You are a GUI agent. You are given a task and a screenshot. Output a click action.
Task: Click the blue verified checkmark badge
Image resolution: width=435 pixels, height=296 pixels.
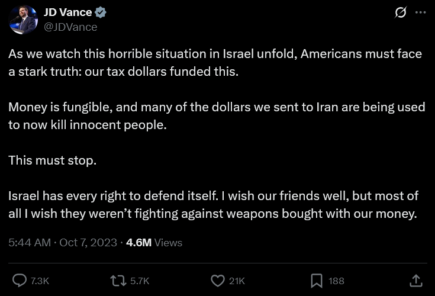(x=101, y=12)
